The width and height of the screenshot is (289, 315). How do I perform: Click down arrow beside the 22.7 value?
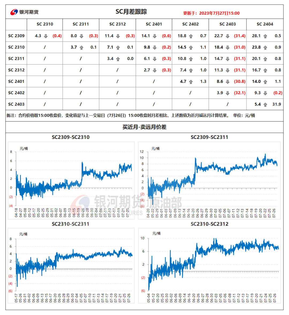(x=227, y=36)
